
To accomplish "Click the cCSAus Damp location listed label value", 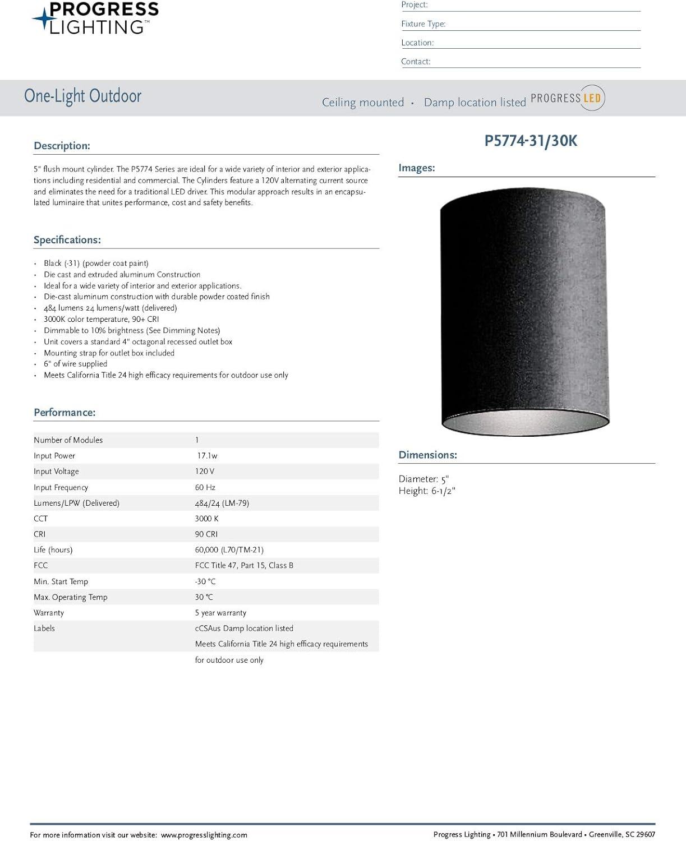I will [x=244, y=629].
